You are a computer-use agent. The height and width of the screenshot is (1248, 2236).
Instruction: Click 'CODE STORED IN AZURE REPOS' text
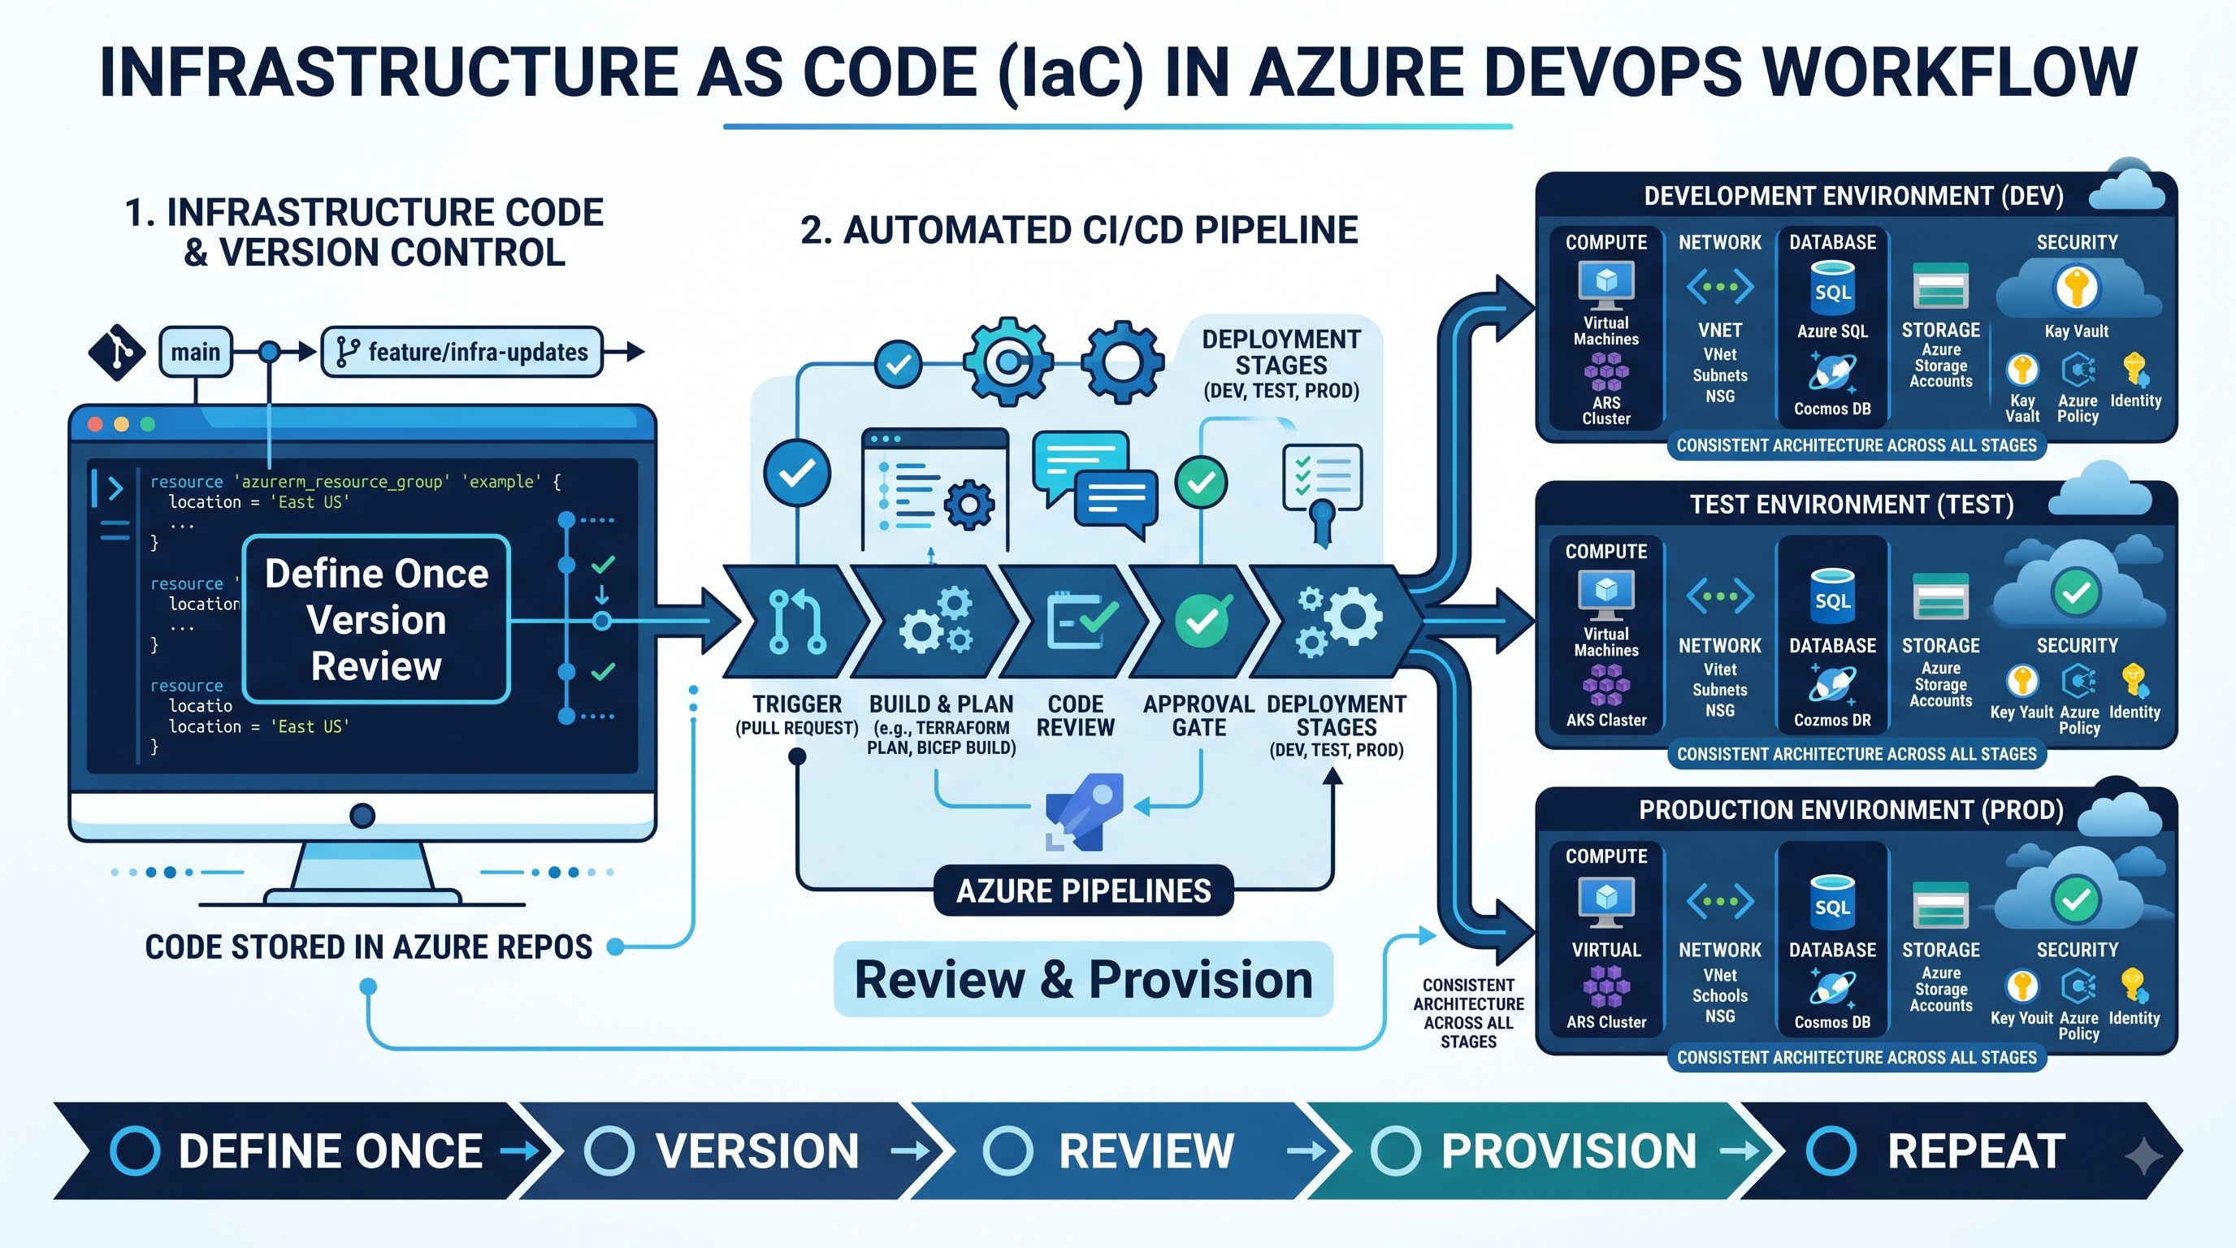pos(369,947)
